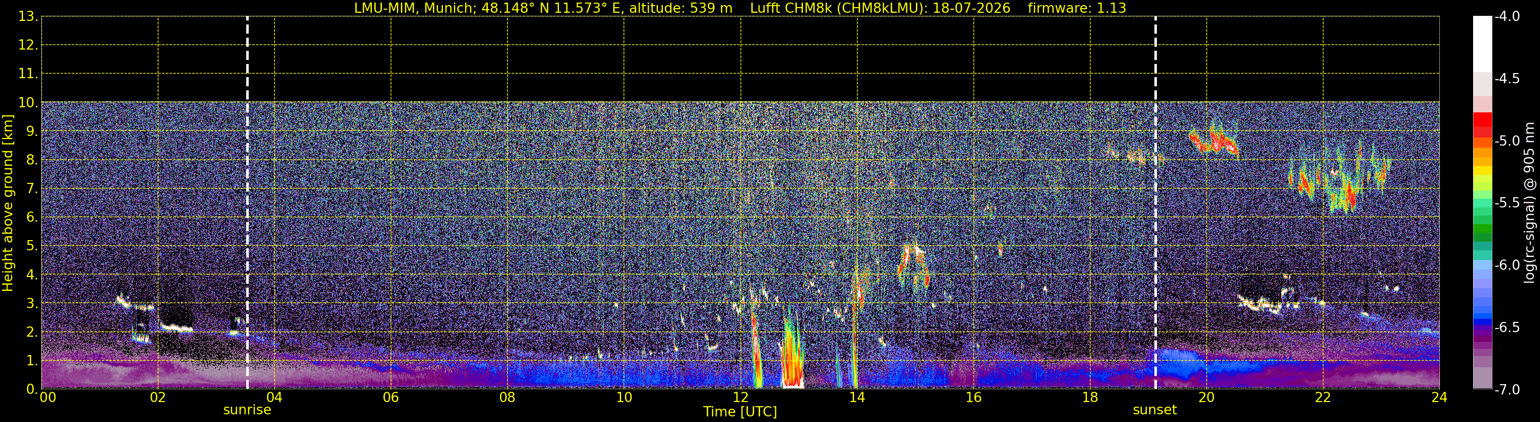Click the 10 km tick on the height axis
The width and height of the screenshot is (1540, 422).
[28, 102]
